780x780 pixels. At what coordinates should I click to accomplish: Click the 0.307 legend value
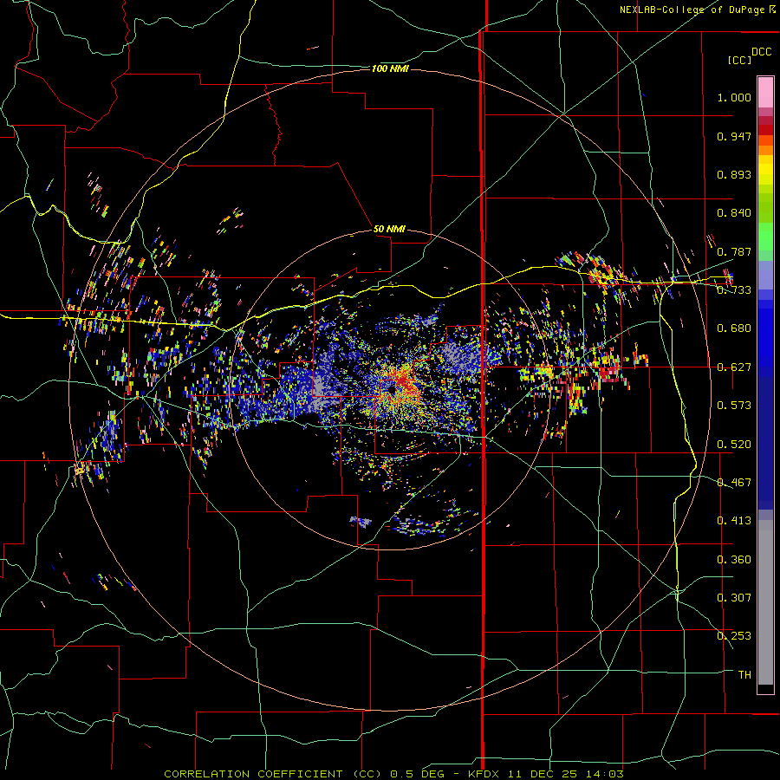point(734,598)
